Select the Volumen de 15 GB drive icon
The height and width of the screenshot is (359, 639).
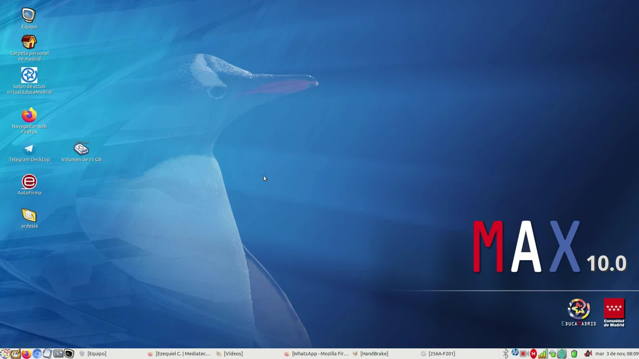coord(82,152)
